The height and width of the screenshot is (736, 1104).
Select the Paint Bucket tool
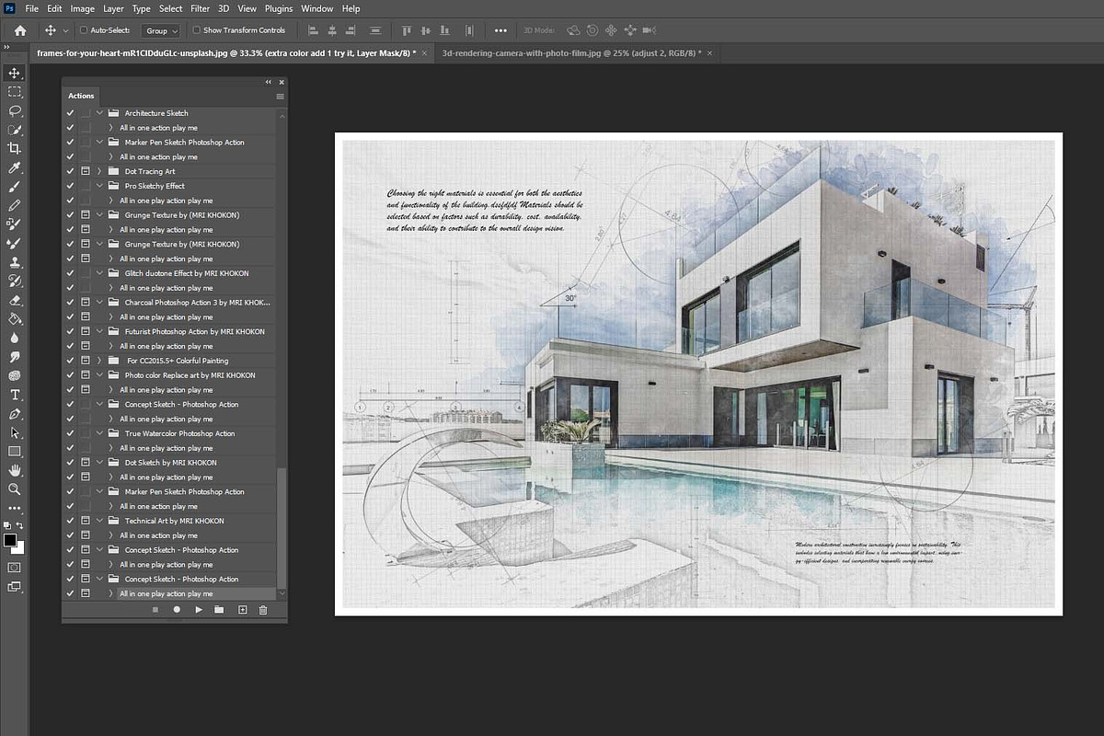14,318
